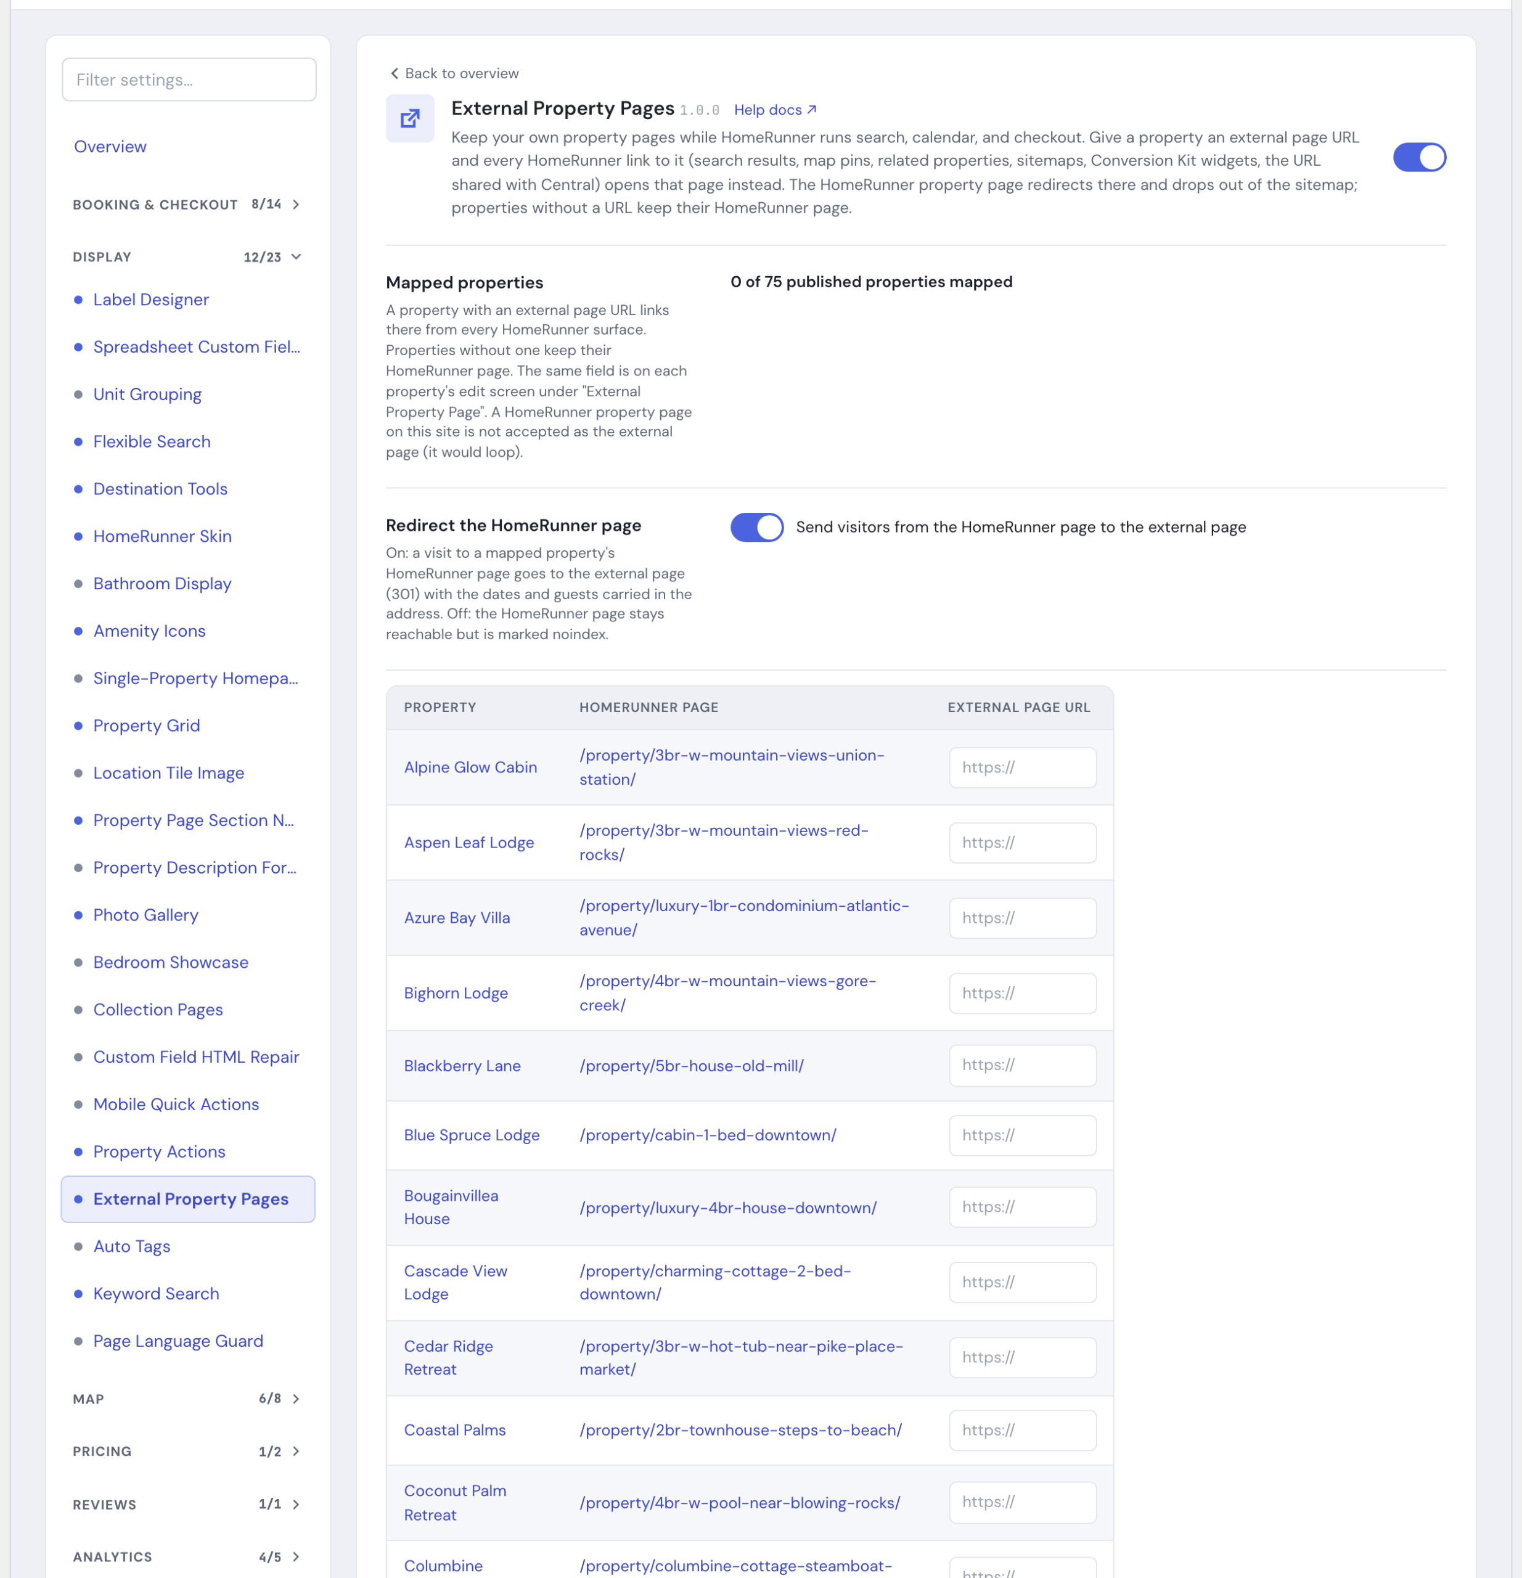Click external URL field for Cascade View Lodge
The height and width of the screenshot is (1578, 1522).
(x=1022, y=1283)
